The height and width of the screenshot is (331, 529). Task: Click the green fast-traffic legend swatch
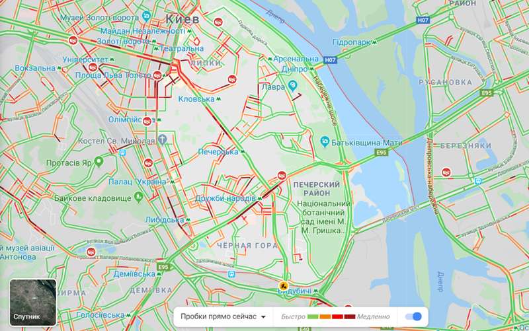pyautogui.click(x=313, y=317)
